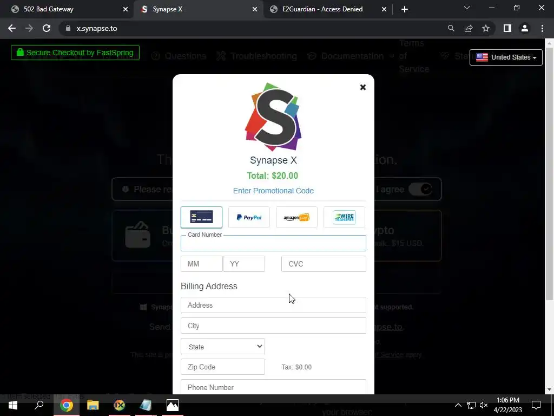Screen dimensions: 554x416
Task: Click the Tax: $0.00 text
Action: point(296,367)
